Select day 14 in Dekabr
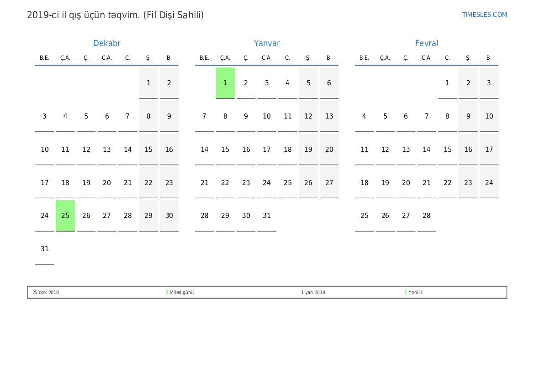 coord(128,150)
